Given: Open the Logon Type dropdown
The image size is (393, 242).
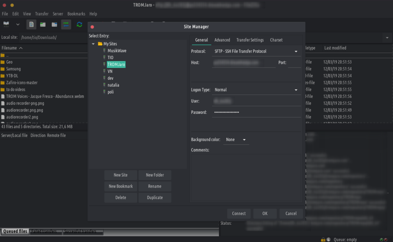Looking at the screenshot, I should (x=256, y=90).
